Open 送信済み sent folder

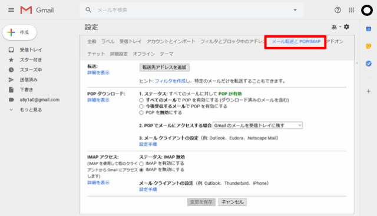click(x=28, y=80)
